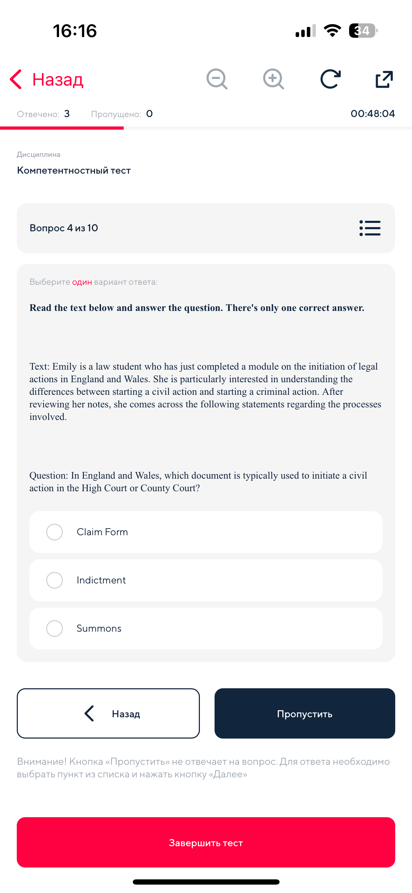Tap the zoom in magnifier icon
This screenshot has width=412, height=893.
pyautogui.click(x=273, y=79)
